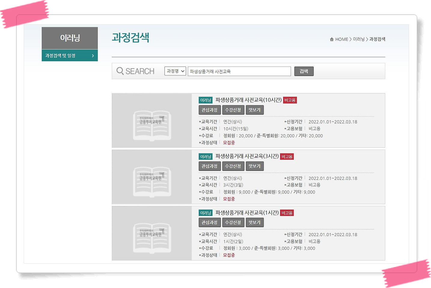Click 맛보기 for the 10시간 course
Screen dimensions: 431x288
pos(255,110)
